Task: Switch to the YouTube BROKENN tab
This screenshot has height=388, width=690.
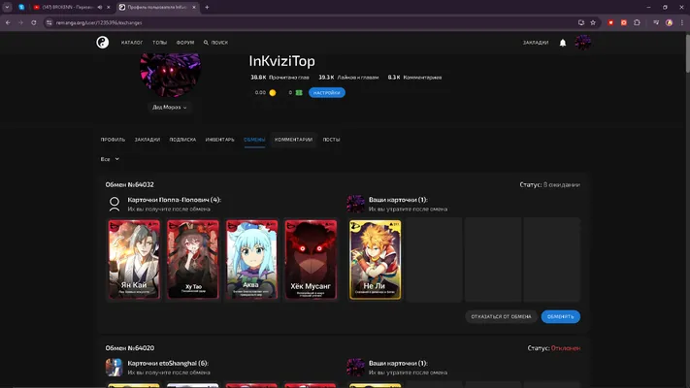Action: 67,7
